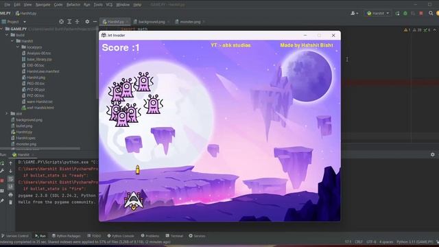Viewport: 439px width, 247px height.
Task: Click Run with Coverage icon
Action: click(x=413, y=13)
